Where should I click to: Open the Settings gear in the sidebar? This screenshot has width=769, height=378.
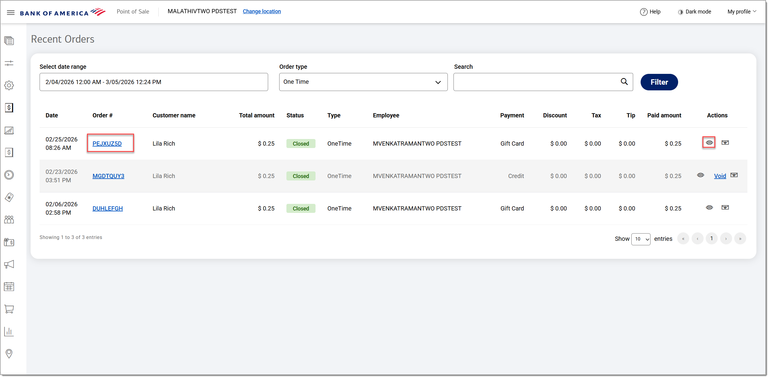click(x=9, y=85)
